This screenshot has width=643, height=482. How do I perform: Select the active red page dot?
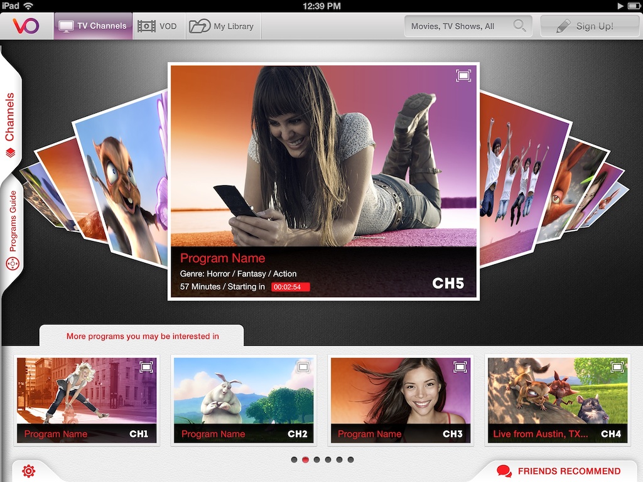click(306, 460)
